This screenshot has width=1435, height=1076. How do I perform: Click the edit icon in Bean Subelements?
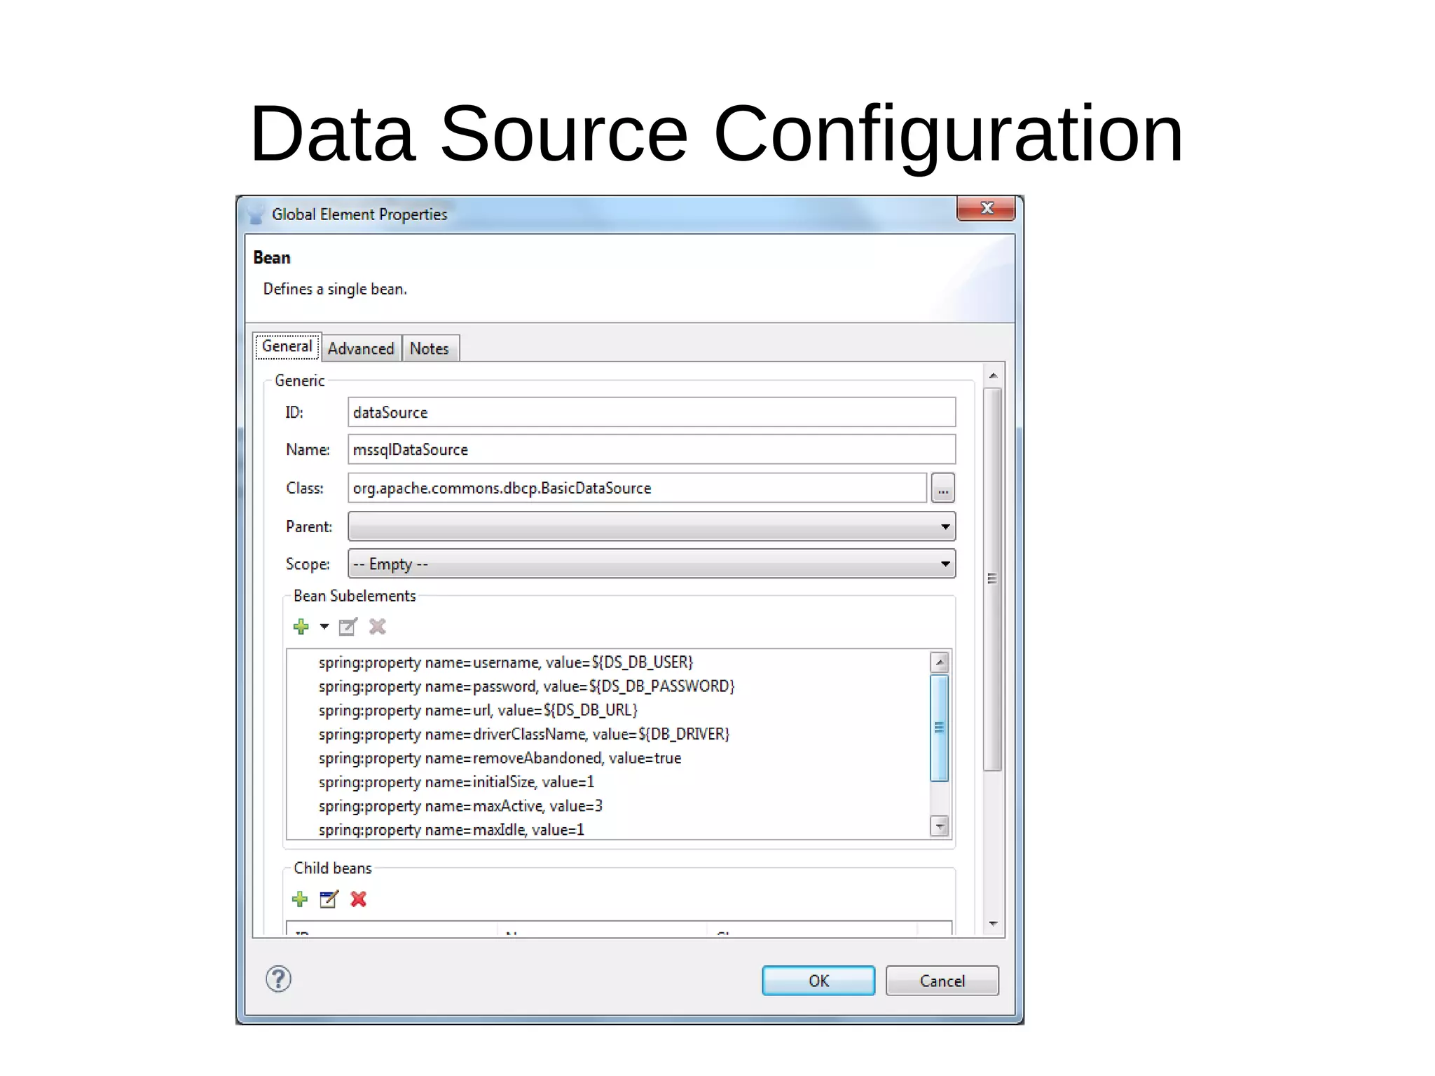tap(348, 627)
